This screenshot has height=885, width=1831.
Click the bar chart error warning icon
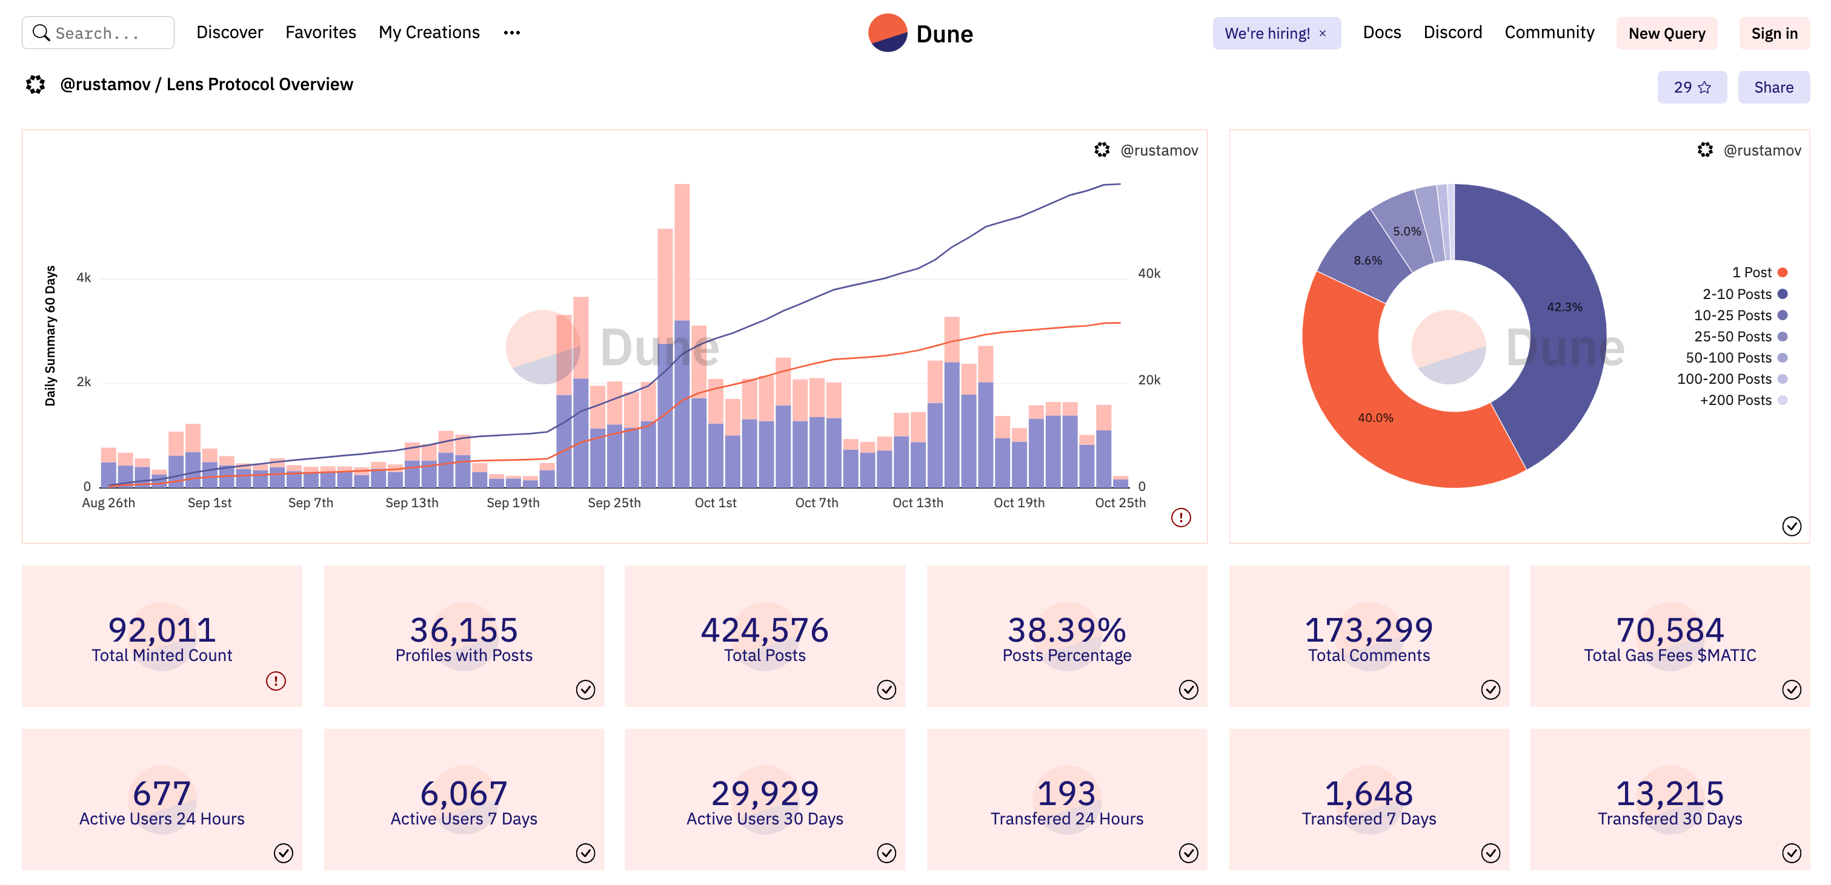click(x=1181, y=518)
